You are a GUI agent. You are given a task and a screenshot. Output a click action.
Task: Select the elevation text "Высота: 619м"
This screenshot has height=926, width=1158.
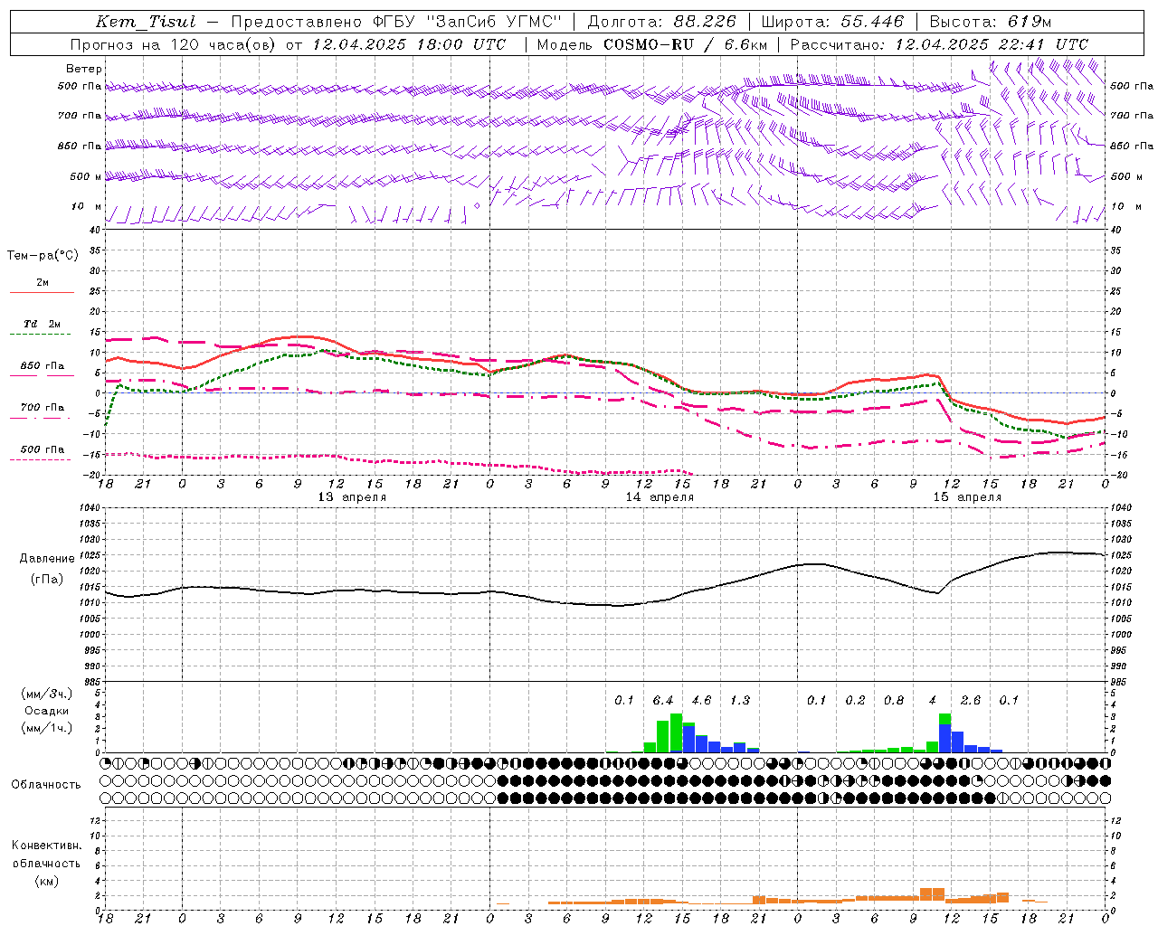[991, 22]
